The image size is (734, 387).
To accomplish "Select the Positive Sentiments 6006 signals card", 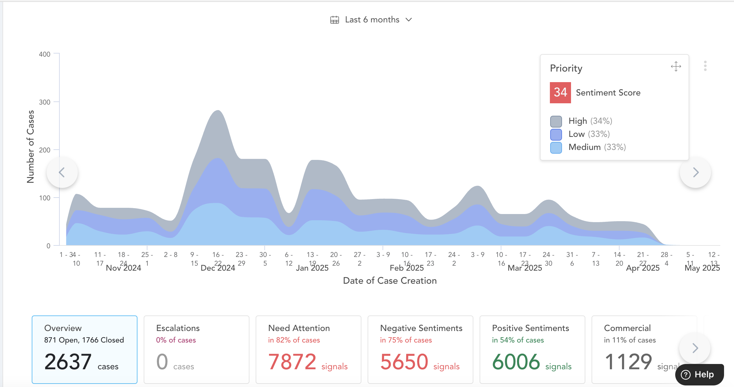I will coord(532,349).
